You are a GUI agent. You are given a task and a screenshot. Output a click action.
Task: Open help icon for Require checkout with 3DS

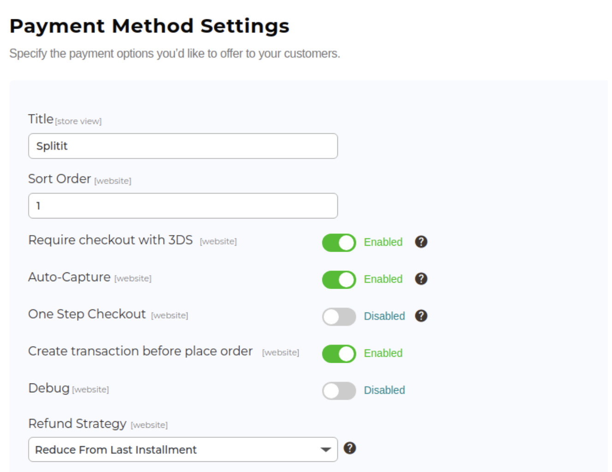click(421, 242)
